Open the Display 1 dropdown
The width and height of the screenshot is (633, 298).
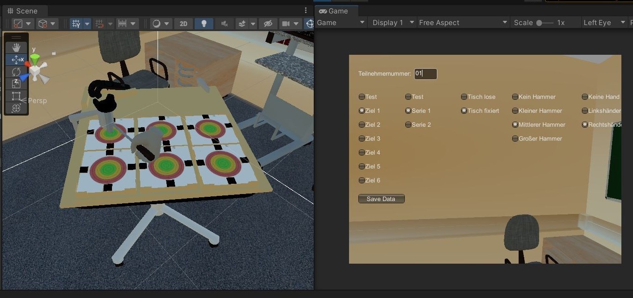(x=392, y=22)
